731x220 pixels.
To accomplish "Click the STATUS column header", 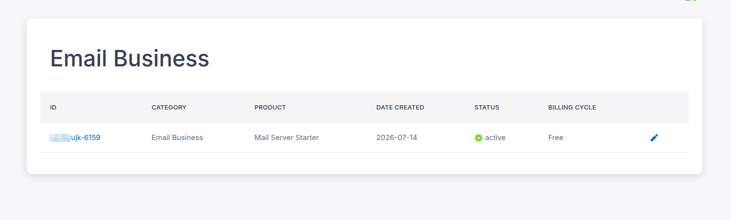I will tap(487, 108).
